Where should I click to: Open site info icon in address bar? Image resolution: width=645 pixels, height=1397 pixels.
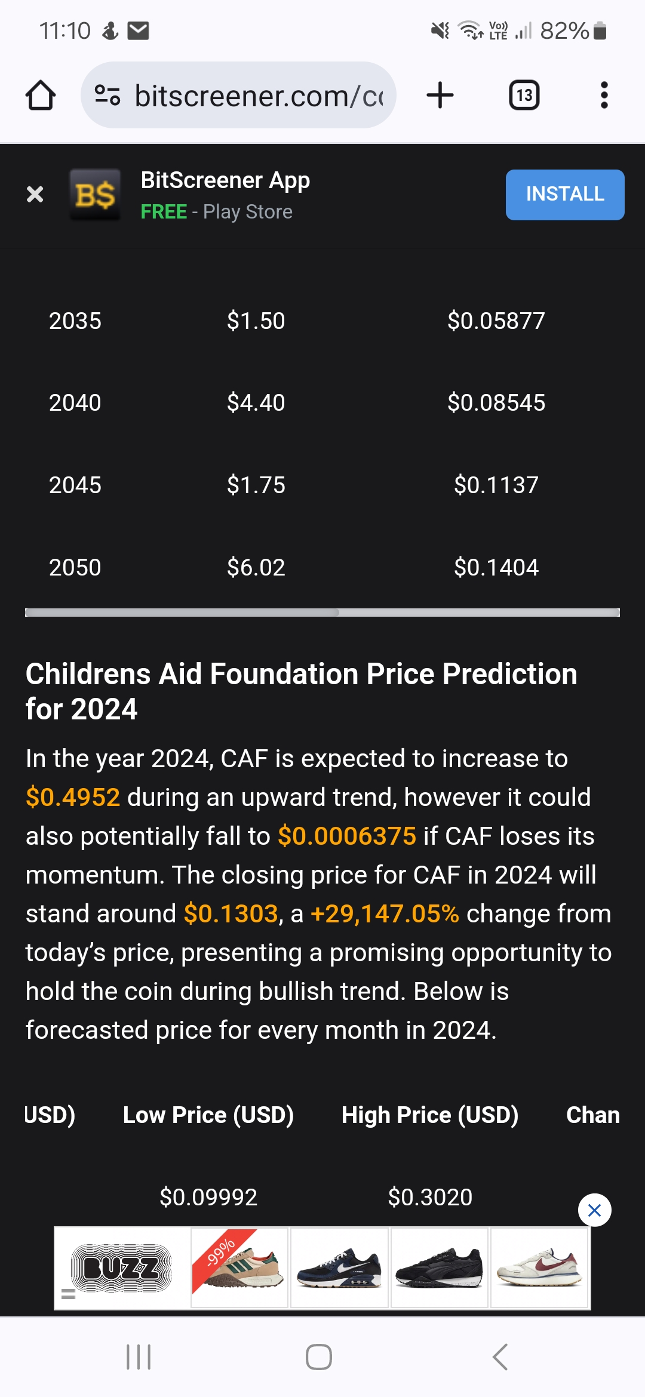click(107, 96)
